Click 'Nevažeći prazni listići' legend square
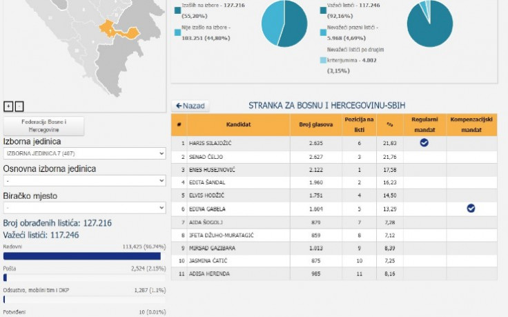 click(323, 31)
